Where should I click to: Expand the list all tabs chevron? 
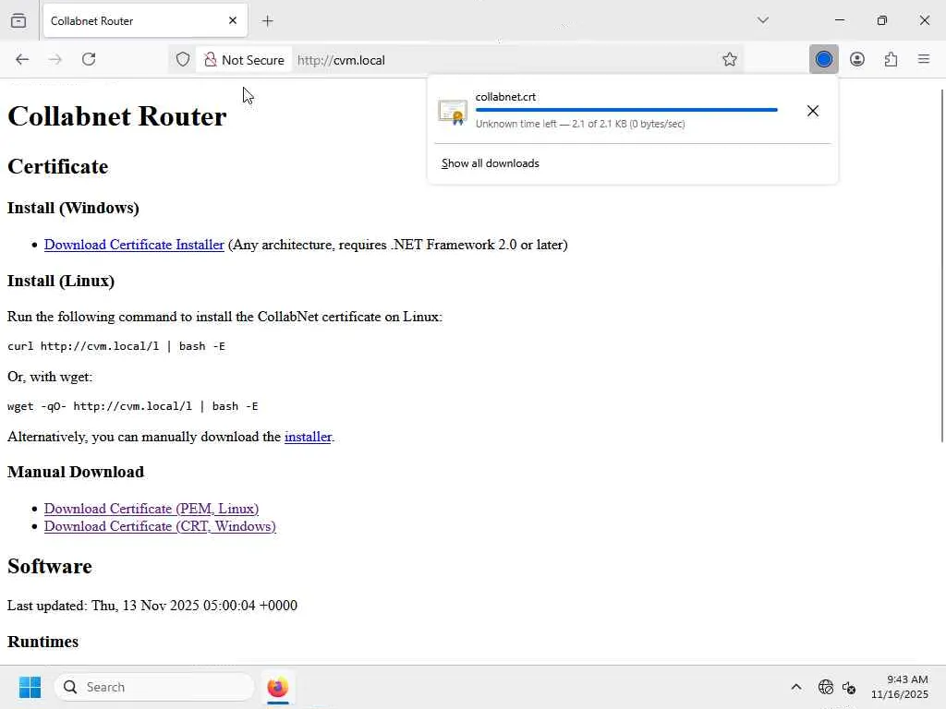(762, 20)
